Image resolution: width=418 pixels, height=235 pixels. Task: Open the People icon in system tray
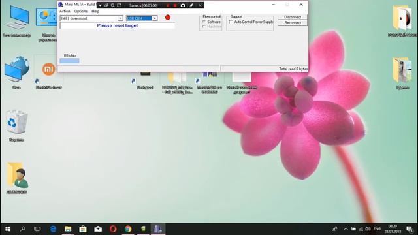coord(335,229)
